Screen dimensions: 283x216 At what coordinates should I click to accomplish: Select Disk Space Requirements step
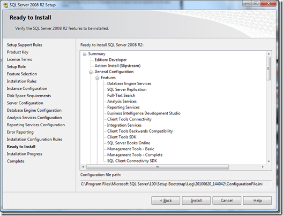click(29, 96)
